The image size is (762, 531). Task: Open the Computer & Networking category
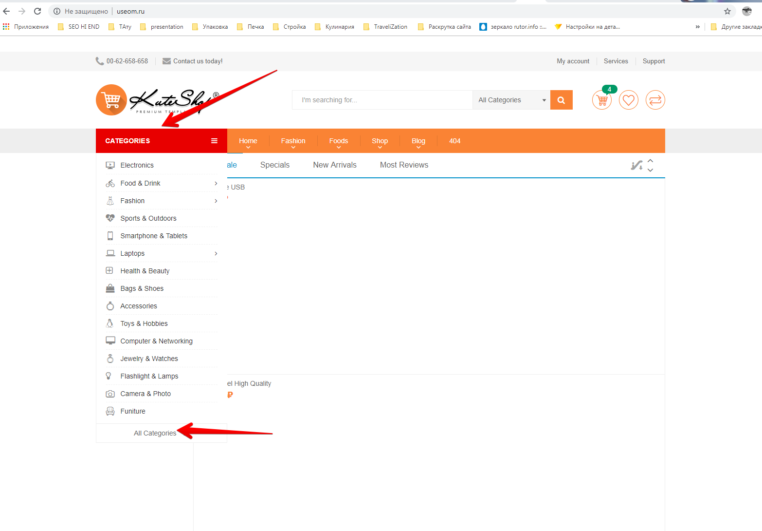(157, 341)
